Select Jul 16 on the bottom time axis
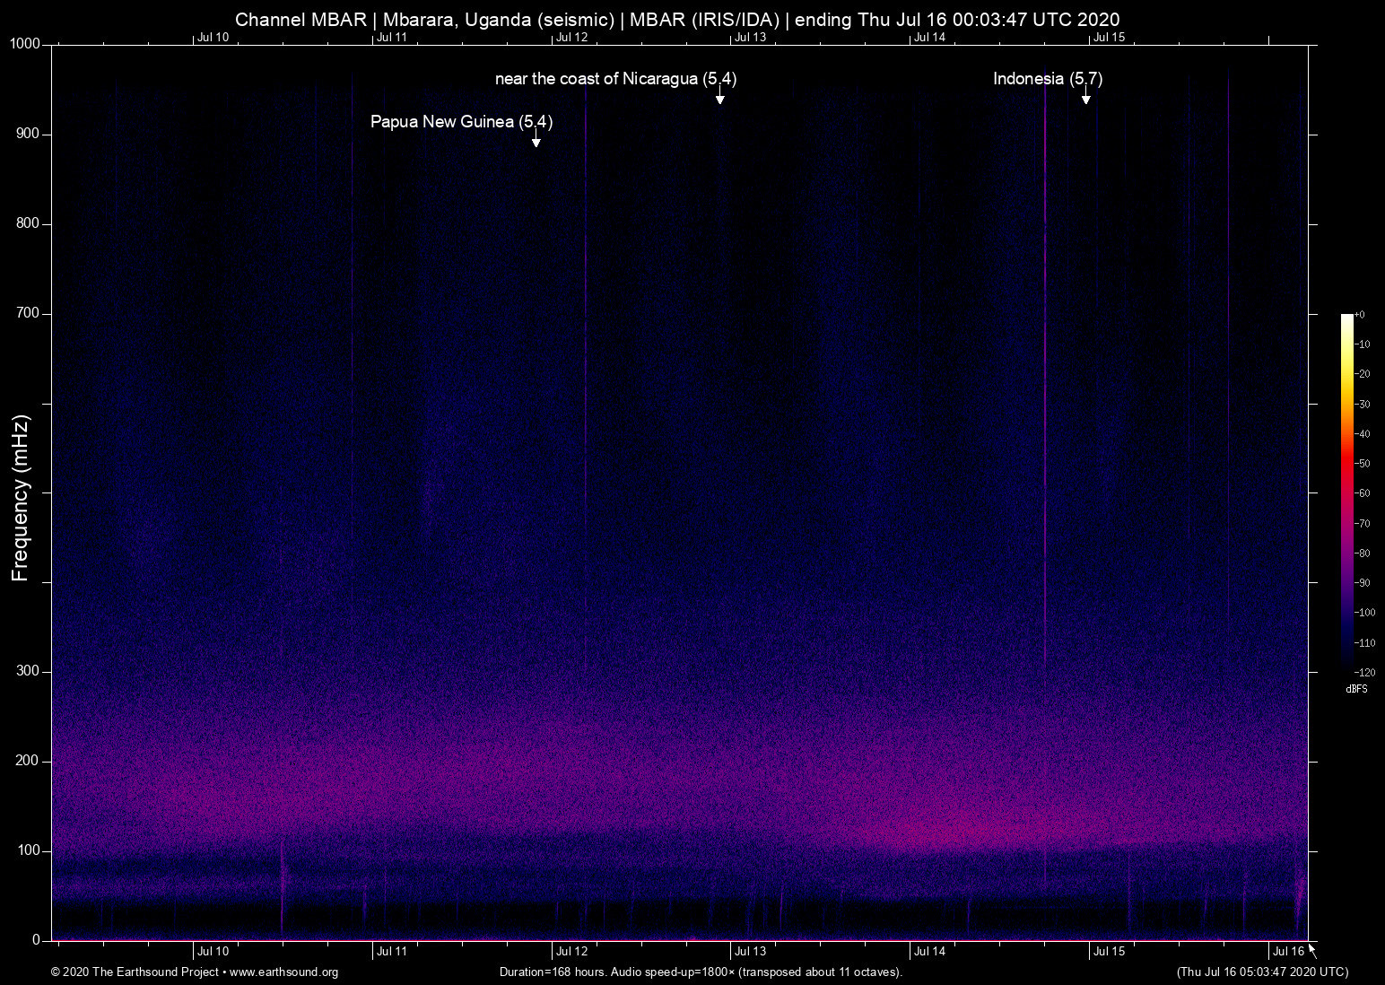 point(1288,952)
